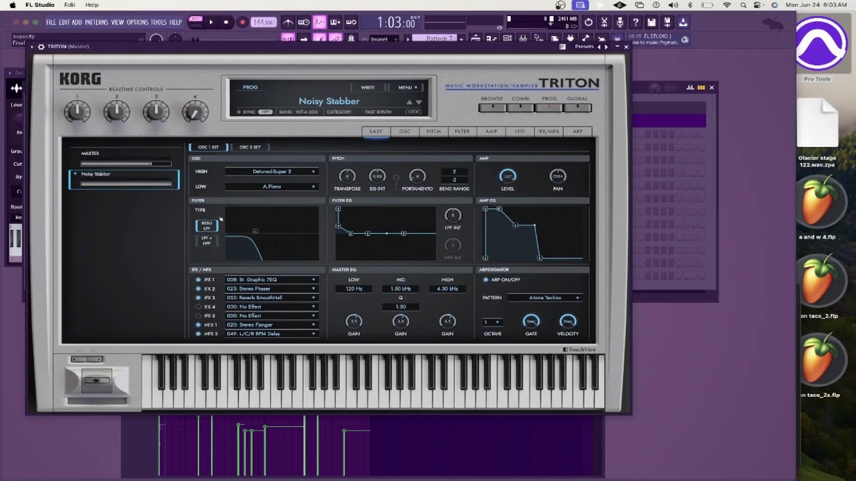Click the volume speaker icon in menu bar

tap(673, 5)
